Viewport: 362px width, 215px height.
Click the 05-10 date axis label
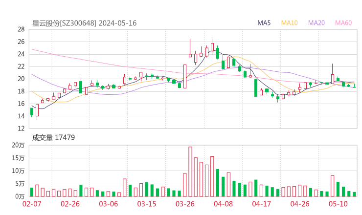(338, 204)
